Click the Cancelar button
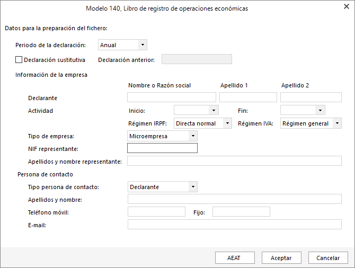This screenshot has width=355, height=268. point(328,258)
